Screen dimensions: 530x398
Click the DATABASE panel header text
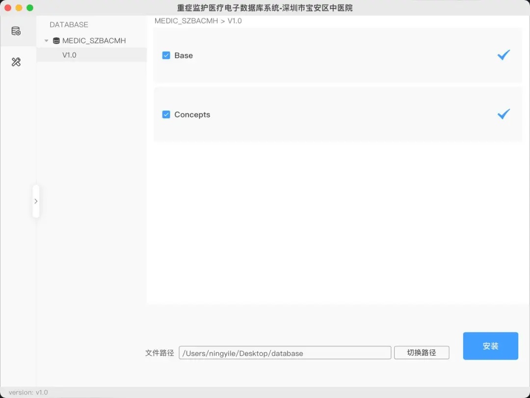(69, 25)
